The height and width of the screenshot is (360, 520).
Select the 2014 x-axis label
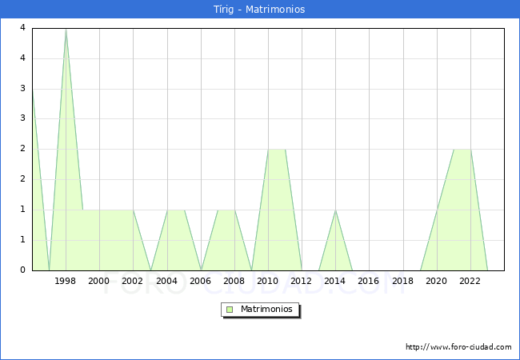tap(335, 281)
